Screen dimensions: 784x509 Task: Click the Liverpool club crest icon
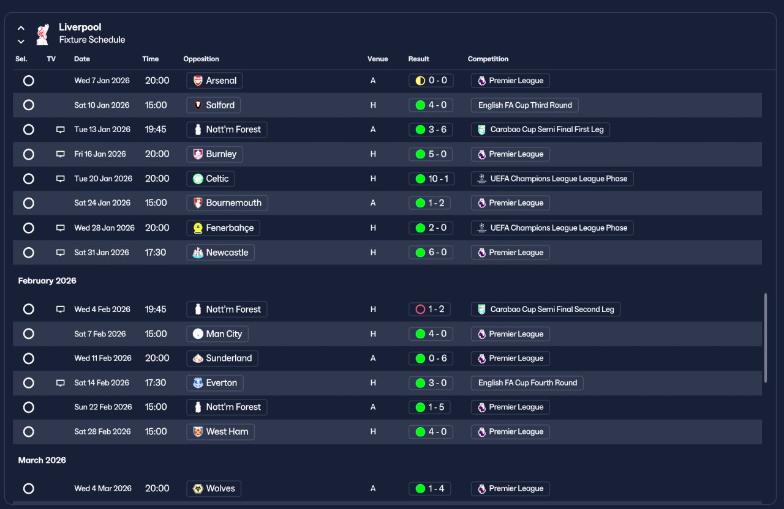pyautogui.click(x=42, y=34)
